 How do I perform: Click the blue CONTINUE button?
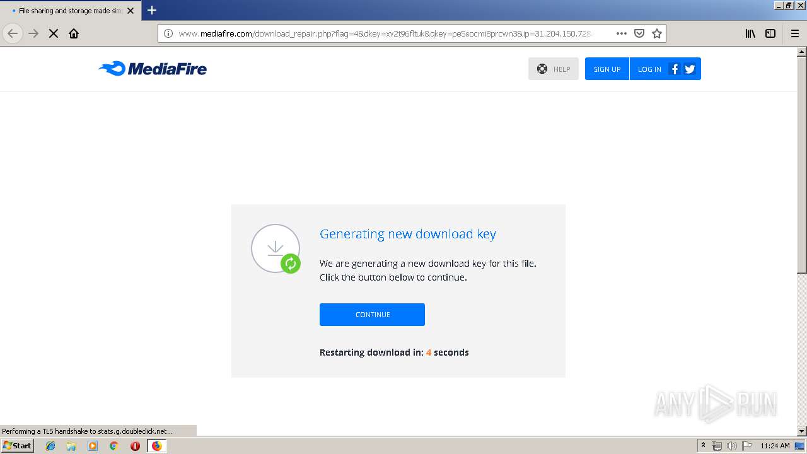pyautogui.click(x=372, y=315)
